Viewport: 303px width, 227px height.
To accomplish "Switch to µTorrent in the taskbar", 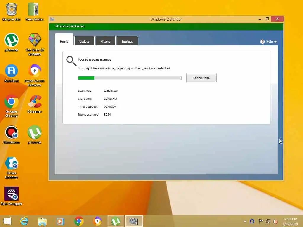I will [116, 221].
